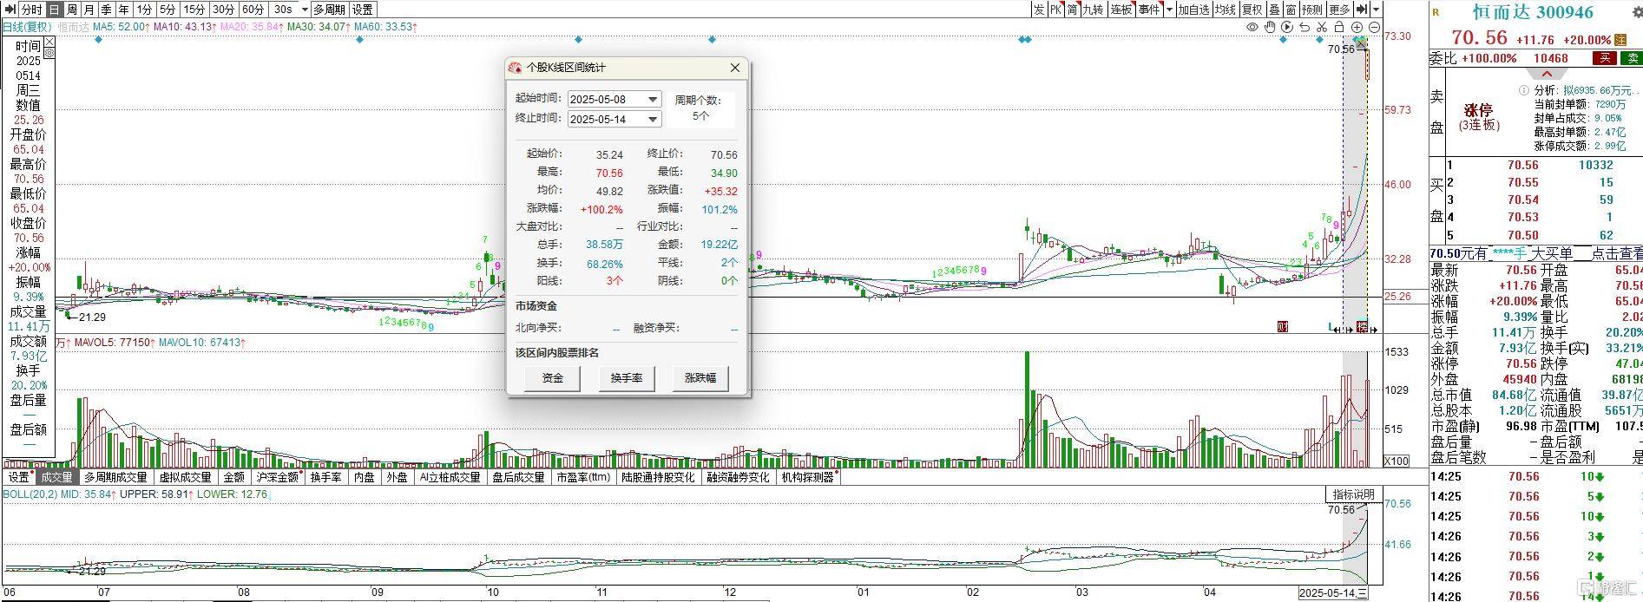Viewport: 1643px width, 602px height.
Task: Open the start date 2025-05-08 dropdown
Action: tap(653, 100)
